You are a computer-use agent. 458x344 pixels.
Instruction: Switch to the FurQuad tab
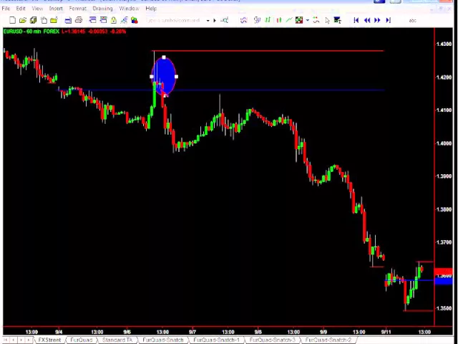click(81, 340)
